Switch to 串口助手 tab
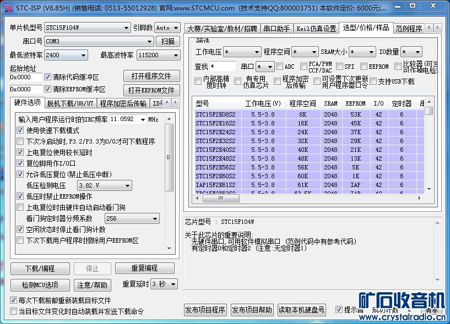 pos(276,29)
